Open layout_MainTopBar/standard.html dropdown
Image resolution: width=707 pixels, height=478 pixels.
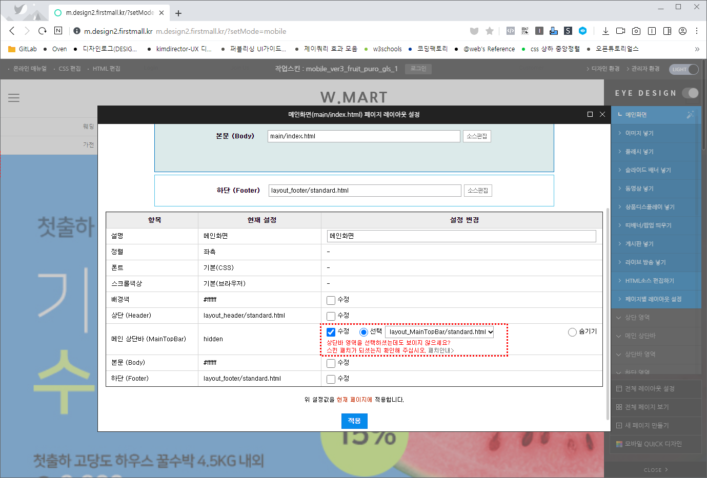click(x=440, y=332)
